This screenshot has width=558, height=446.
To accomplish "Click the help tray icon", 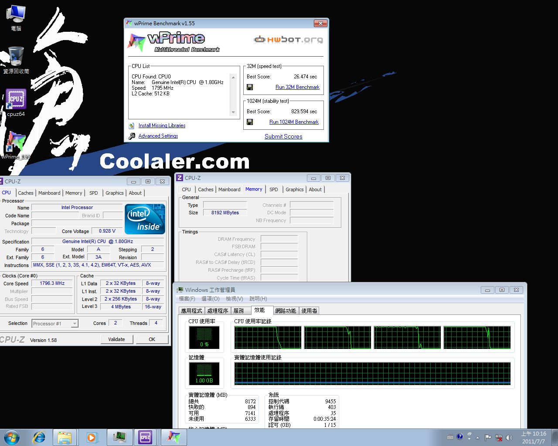I will pos(459,436).
